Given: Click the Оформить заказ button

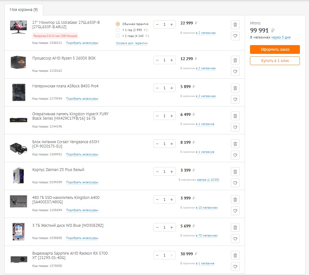Looking at the screenshot, I should click(x=275, y=49).
